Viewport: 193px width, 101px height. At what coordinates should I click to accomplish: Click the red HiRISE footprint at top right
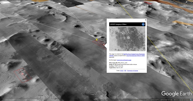[x=148, y=3]
